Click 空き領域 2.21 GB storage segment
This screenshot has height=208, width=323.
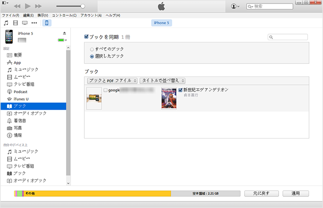[206, 194]
